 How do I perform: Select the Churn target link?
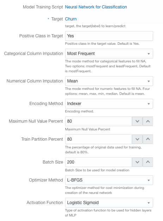click(x=71, y=19)
